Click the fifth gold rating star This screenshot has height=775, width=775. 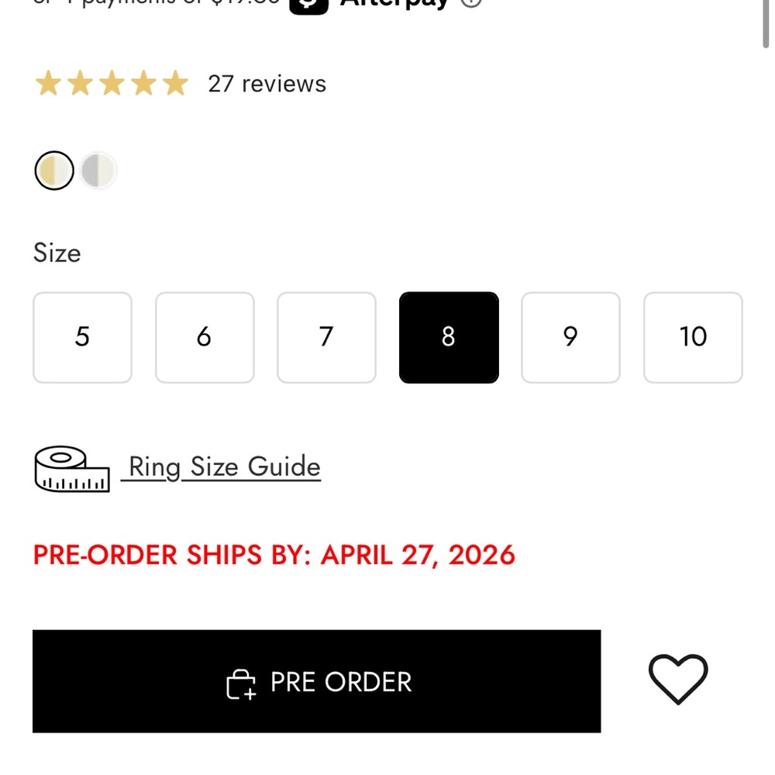pyautogui.click(x=175, y=84)
